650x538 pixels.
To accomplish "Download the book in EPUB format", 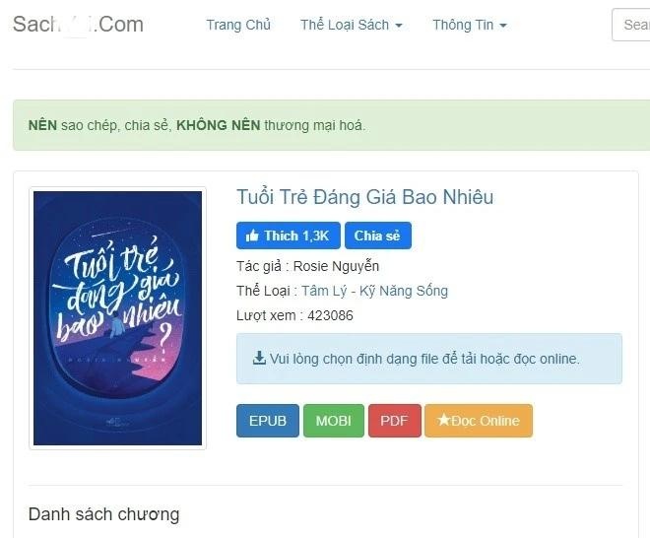I will coord(268,421).
